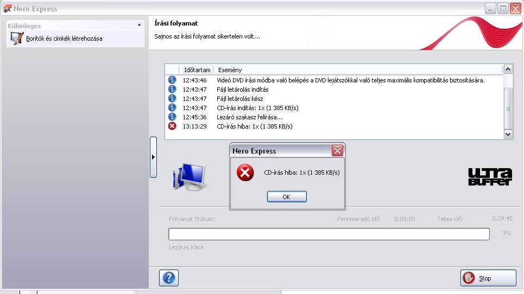
Task: Select the Fájl letárolás indítás log row
Action: [334, 90]
